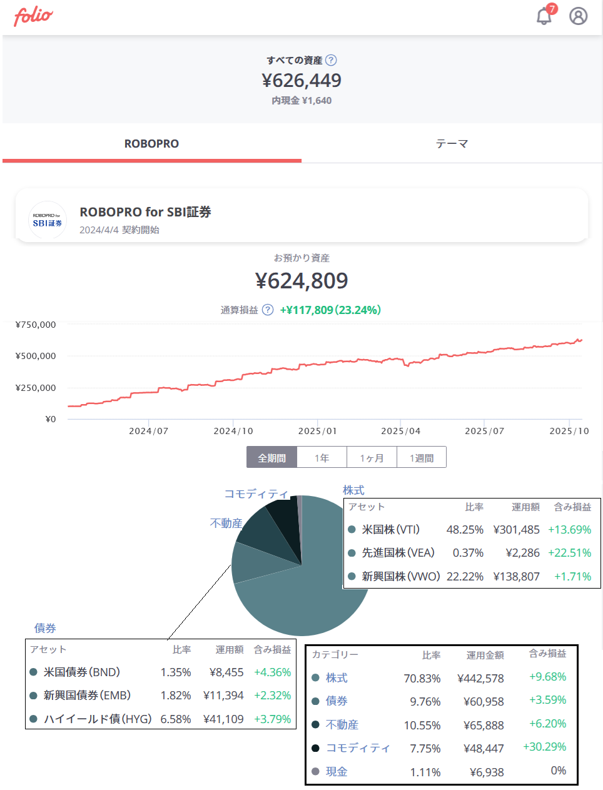Click the コモディティ label beside pie chart
The height and width of the screenshot is (790, 603).
256,494
